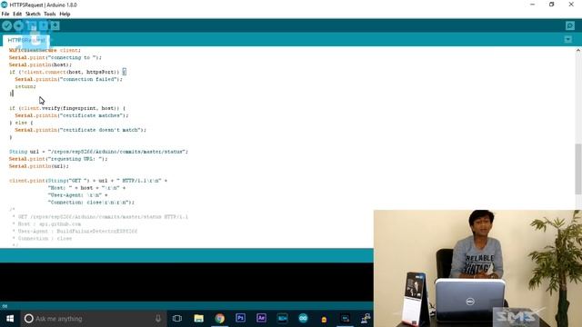Image resolution: width=582 pixels, height=327 pixels.
Task: Click the "User-Agent:" string line
Action: 77,195
